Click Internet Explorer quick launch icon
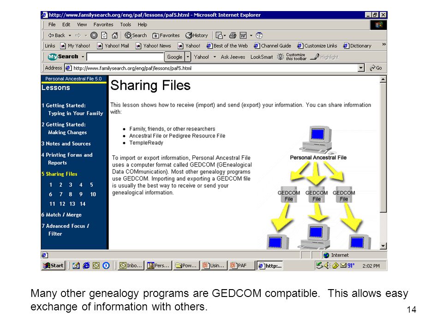 [x=86, y=266]
